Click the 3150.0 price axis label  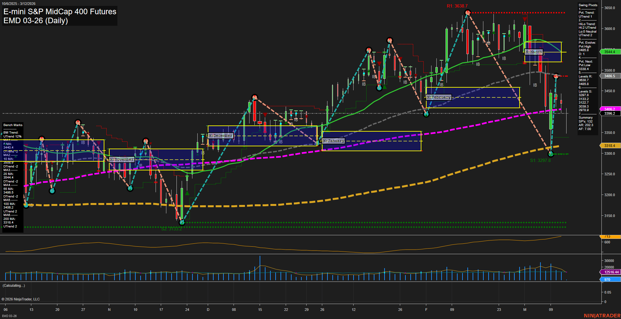(609, 216)
